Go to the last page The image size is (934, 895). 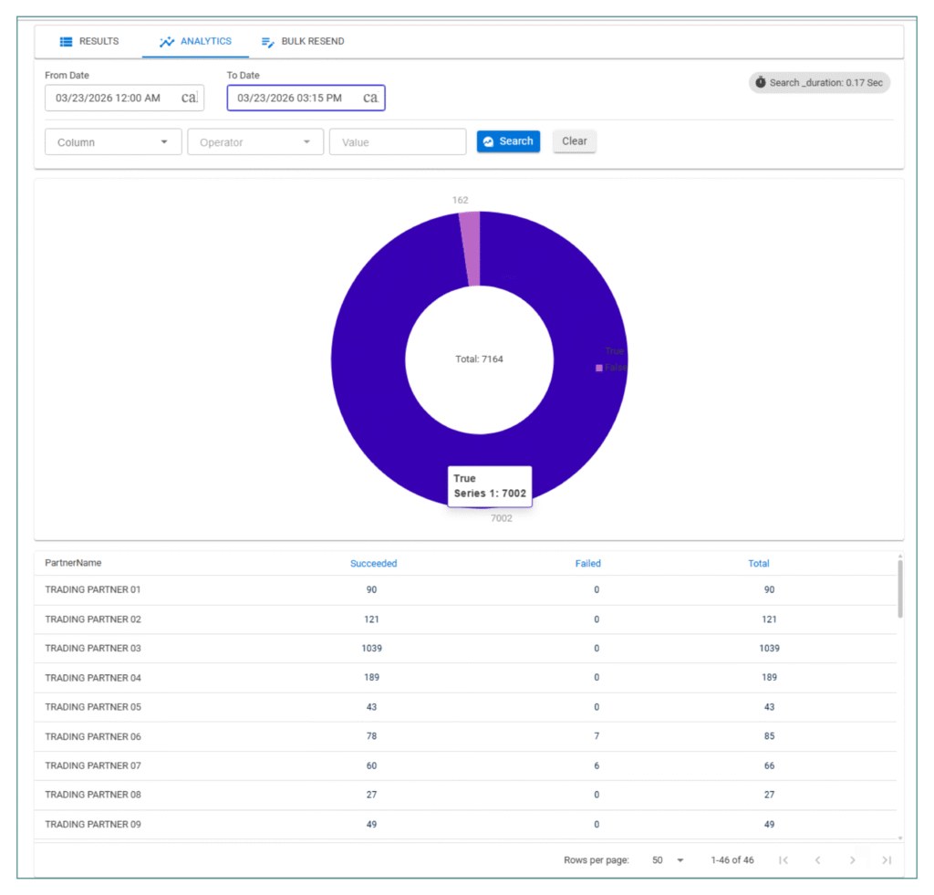pyautogui.click(x=887, y=859)
